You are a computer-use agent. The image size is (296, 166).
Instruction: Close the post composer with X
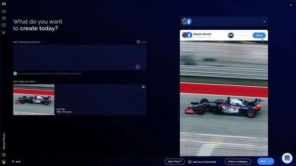tap(291, 5)
